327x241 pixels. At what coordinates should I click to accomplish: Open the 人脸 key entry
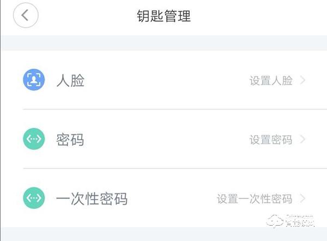click(70, 81)
